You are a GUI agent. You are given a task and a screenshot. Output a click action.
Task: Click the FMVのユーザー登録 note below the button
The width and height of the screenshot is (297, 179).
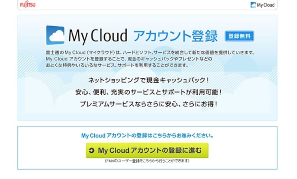[x=147, y=161]
